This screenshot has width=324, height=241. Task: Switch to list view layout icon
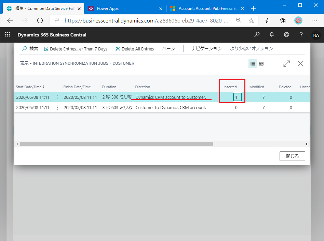click(253, 64)
